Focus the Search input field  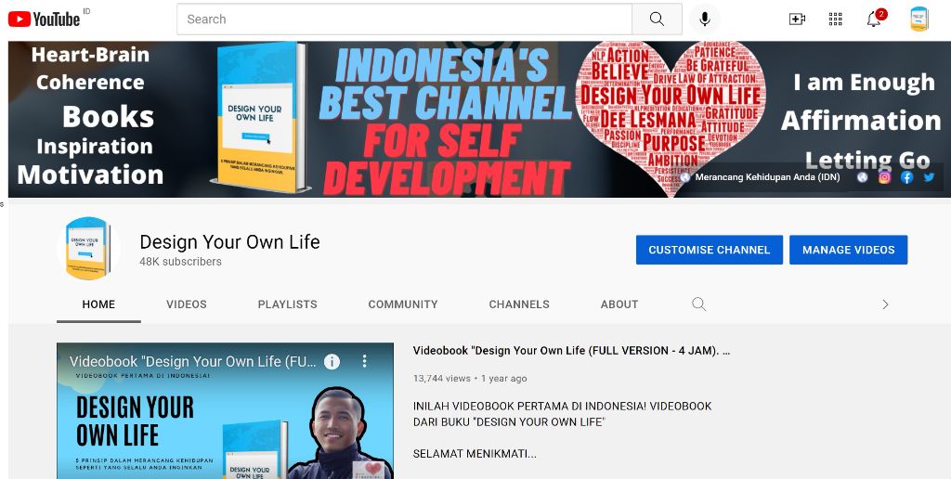pyautogui.click(x=405, y=19)
